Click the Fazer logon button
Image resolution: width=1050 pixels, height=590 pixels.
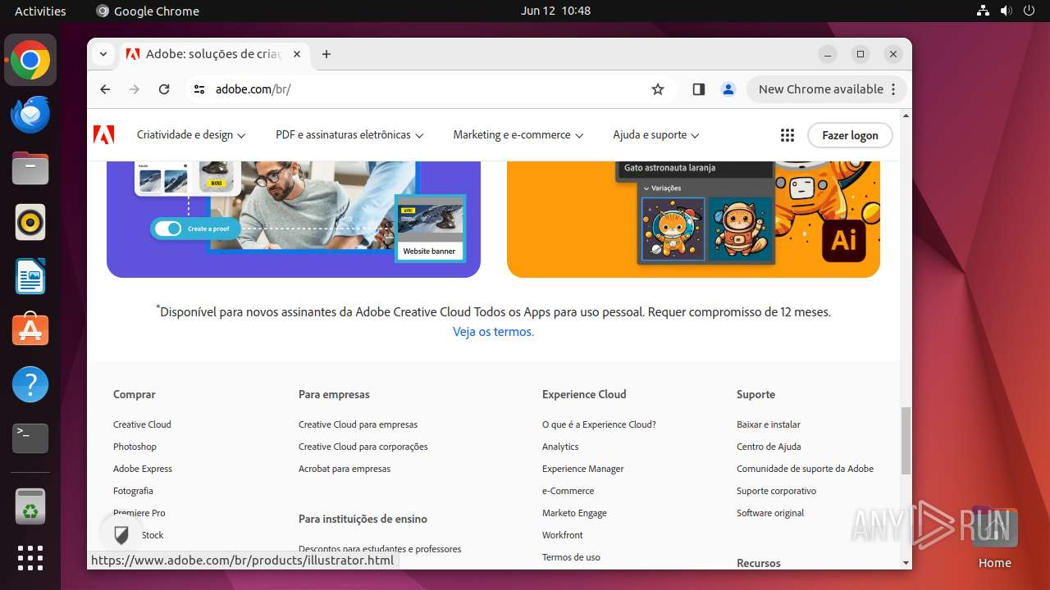coord(850,135)
